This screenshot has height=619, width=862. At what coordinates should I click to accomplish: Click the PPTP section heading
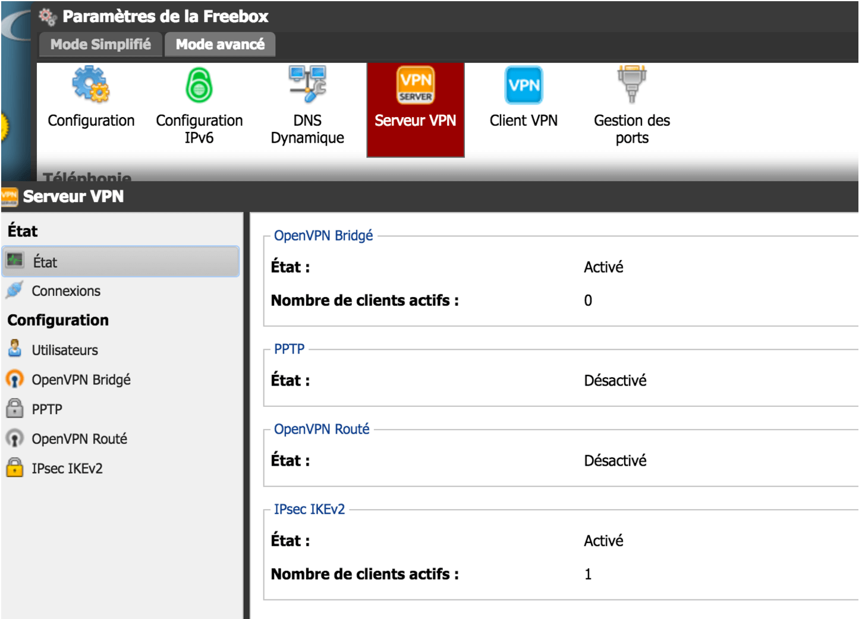[x=289, y=349]
